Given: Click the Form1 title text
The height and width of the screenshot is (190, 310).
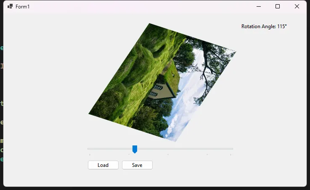Looking at the screenshot, I should point(23,7).
